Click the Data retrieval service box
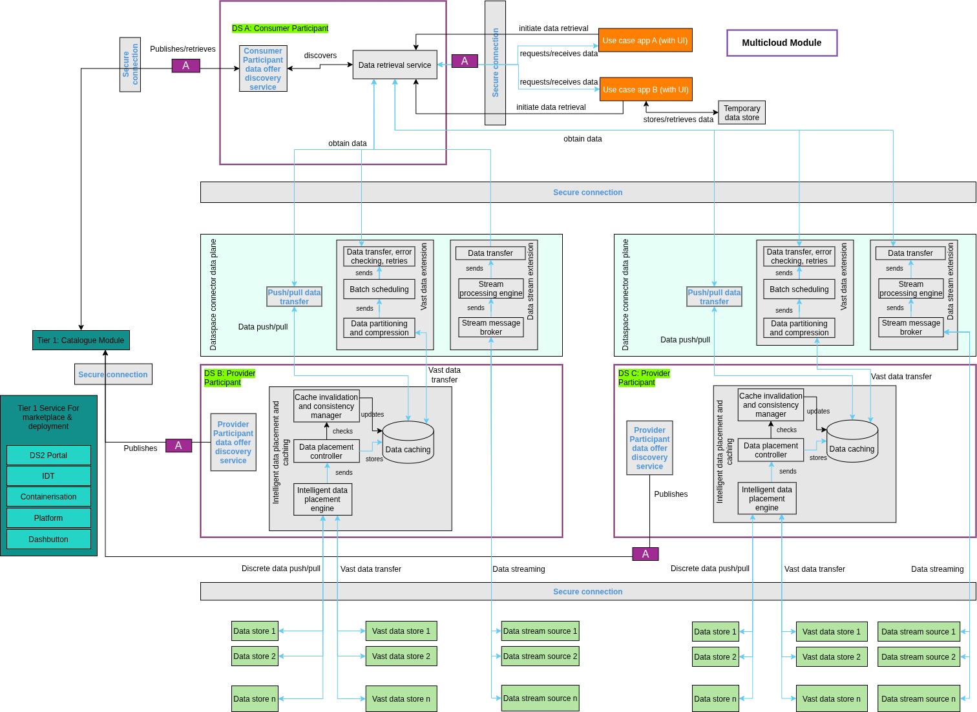The height and width of the screenshot is (712, 977). (394, 65)
